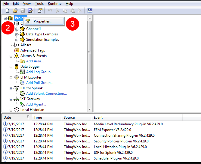Click the Open Project folder icon
The width and height of the screenshot is (201, 164).
[x=15, y=10]
